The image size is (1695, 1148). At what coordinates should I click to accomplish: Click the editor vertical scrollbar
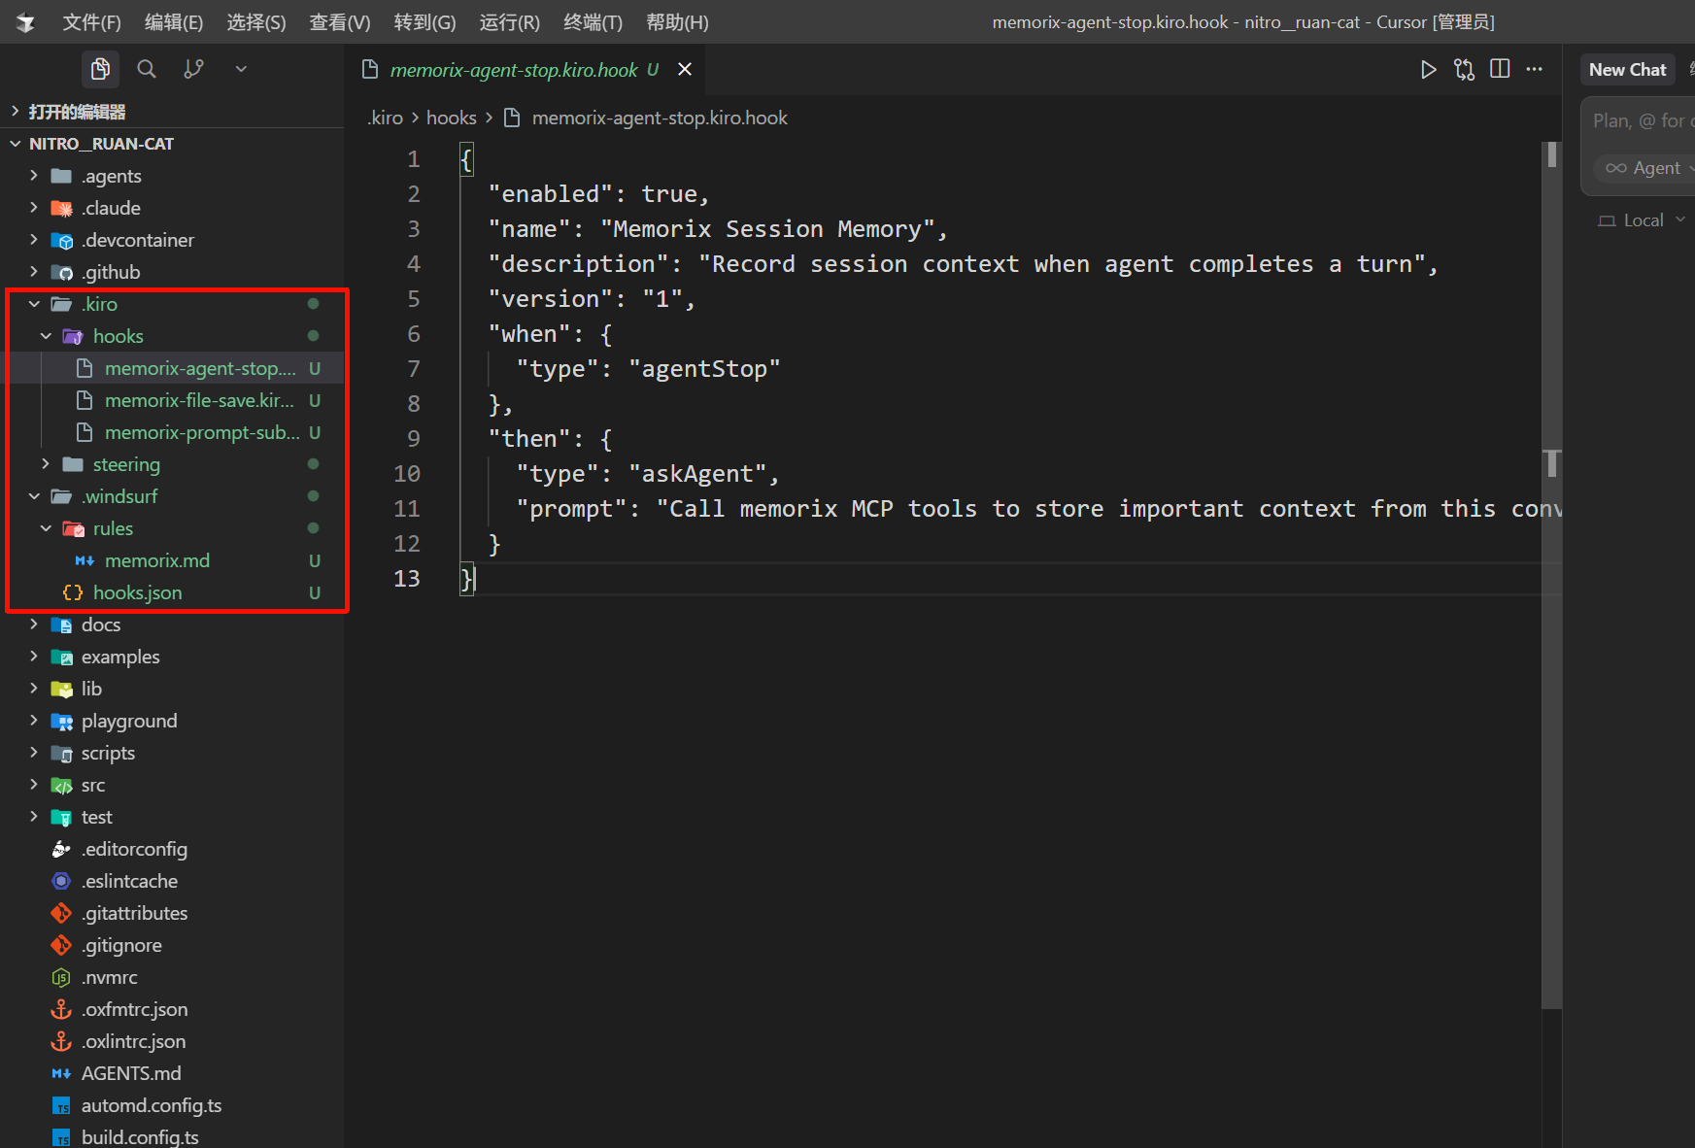(1551, 583)
